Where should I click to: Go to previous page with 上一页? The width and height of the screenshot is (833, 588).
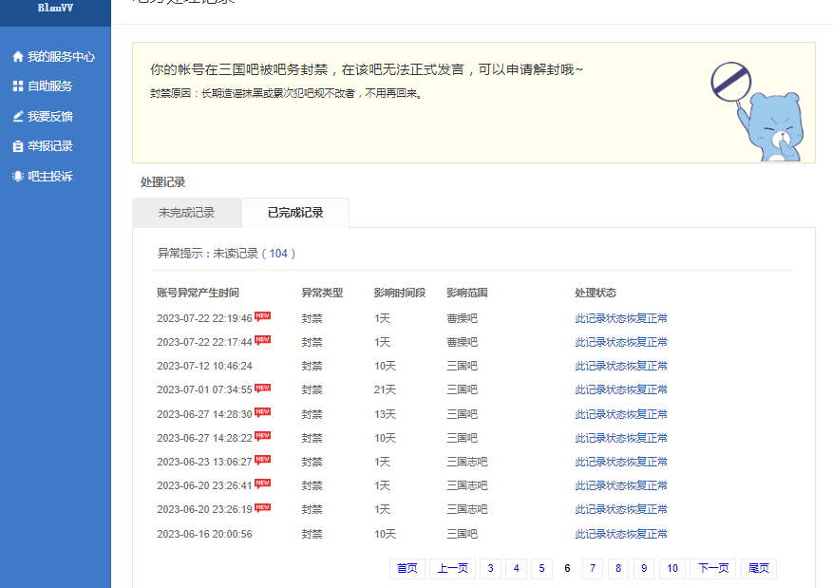coord(452,569)
